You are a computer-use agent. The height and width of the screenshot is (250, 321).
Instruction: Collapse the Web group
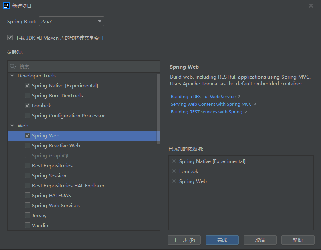[12, 125]
